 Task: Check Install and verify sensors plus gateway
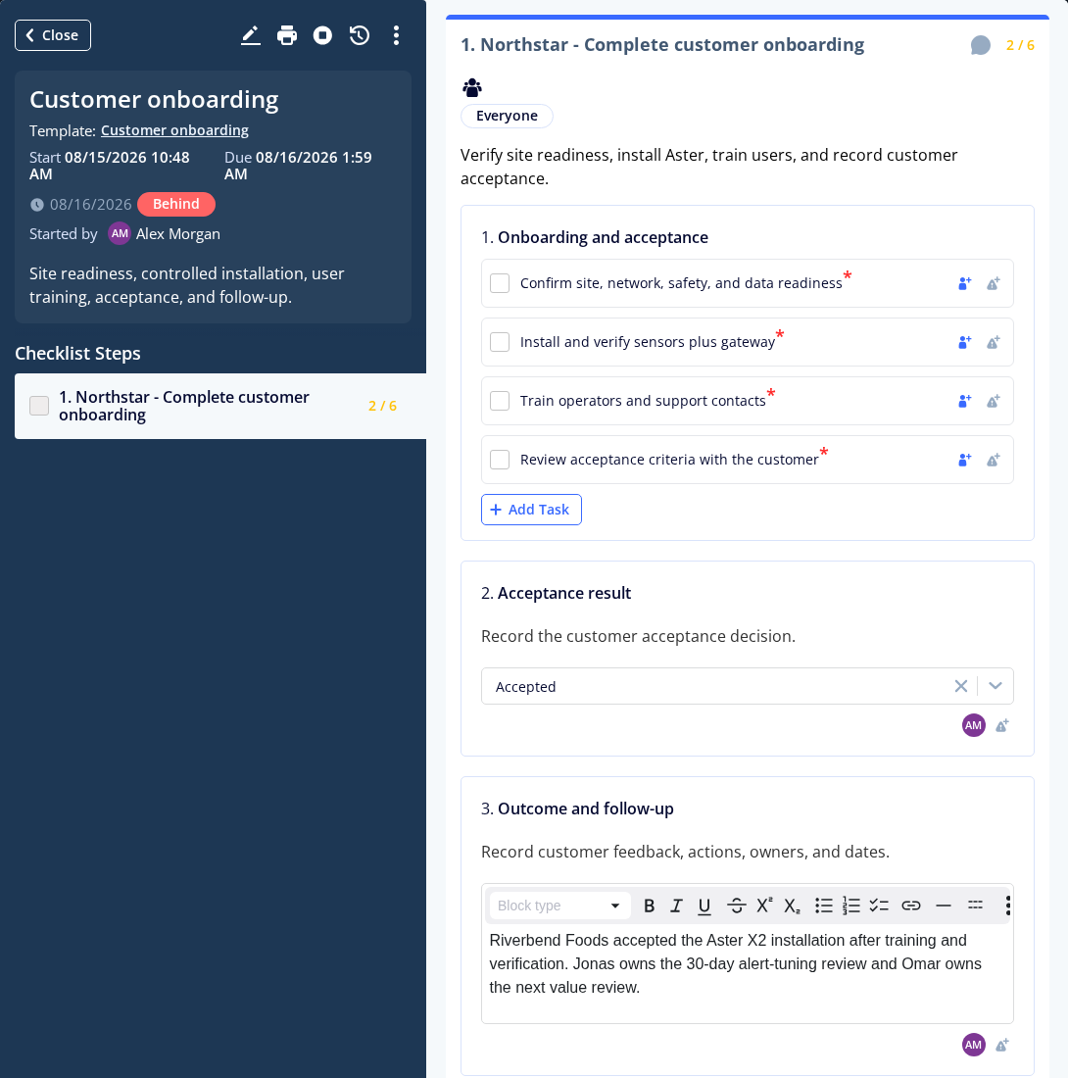click(x=500, y=342)
